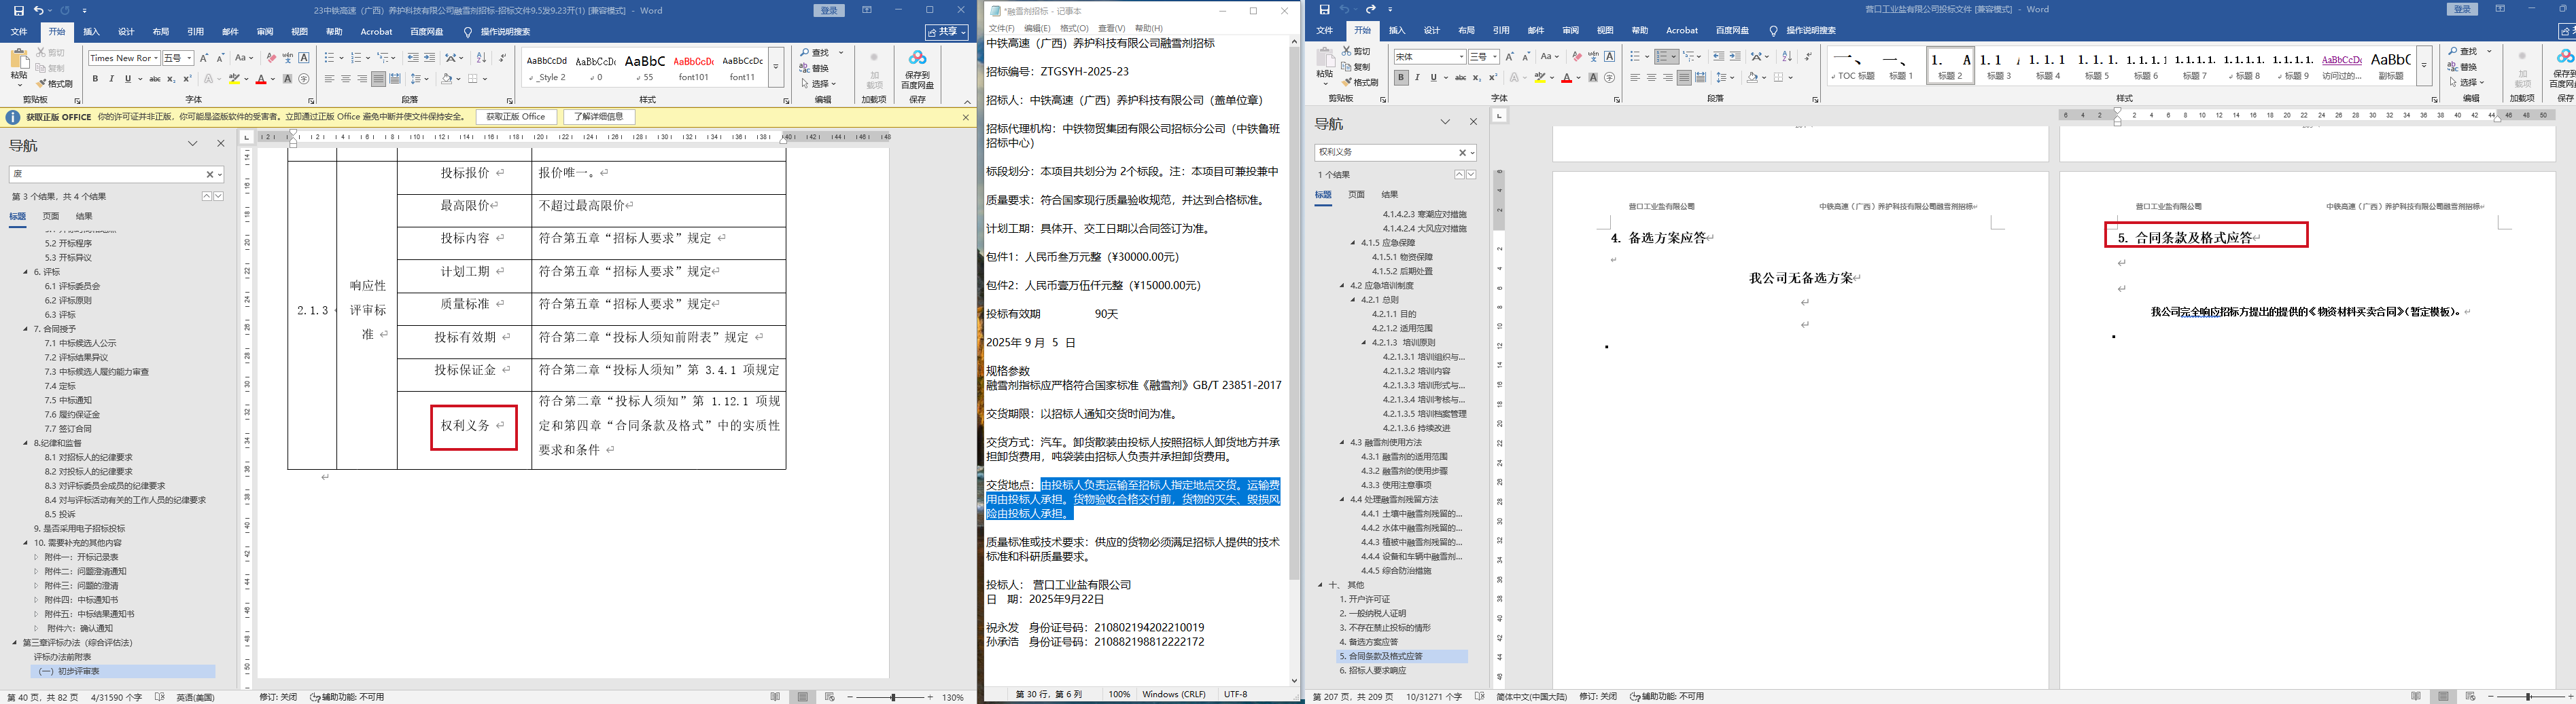This screenshot has width=2576, height=704.
Task: Open font size dropdown in left Word
Action: coord(189,58)
